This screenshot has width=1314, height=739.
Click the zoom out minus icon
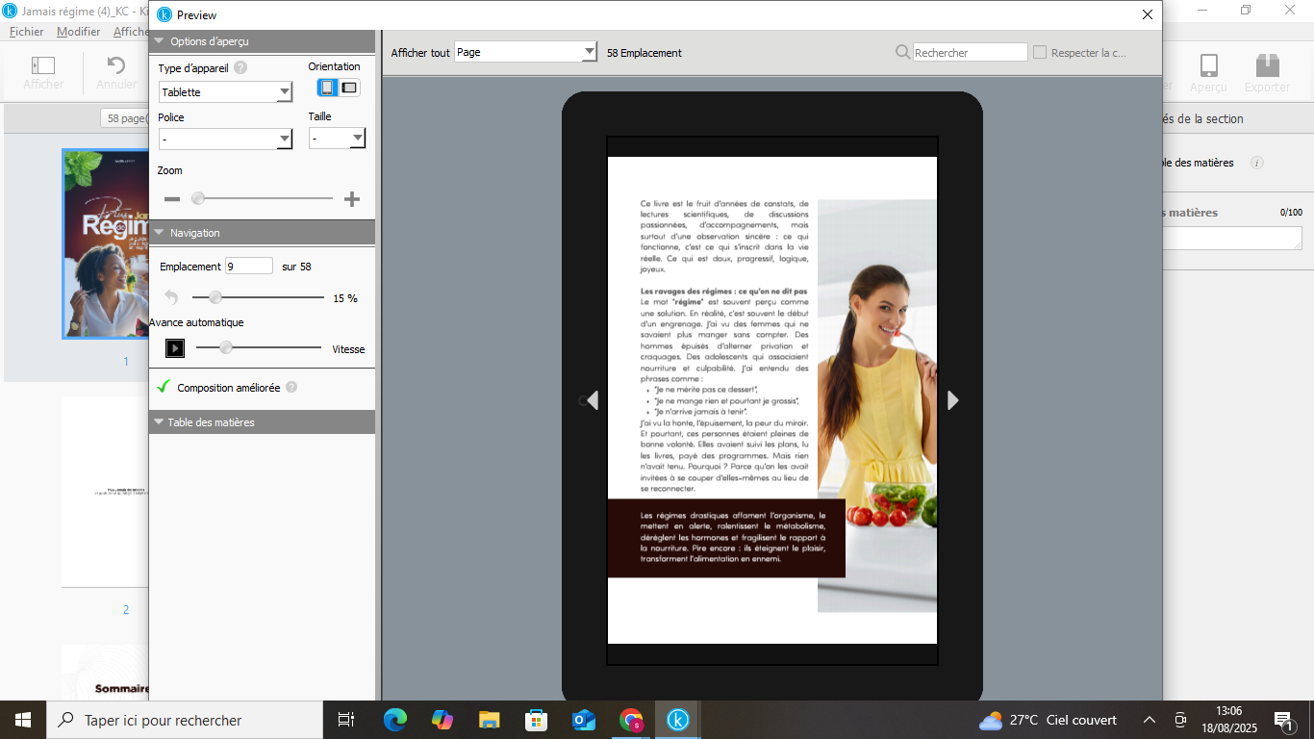[x=172, y=199]
